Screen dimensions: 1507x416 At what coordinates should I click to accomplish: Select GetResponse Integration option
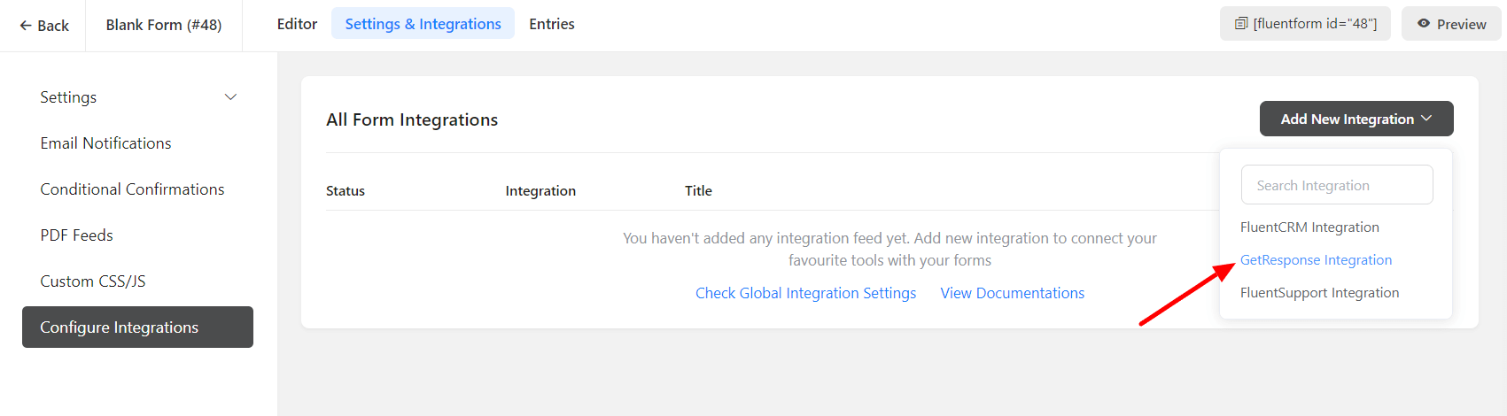coord(1316,260)
